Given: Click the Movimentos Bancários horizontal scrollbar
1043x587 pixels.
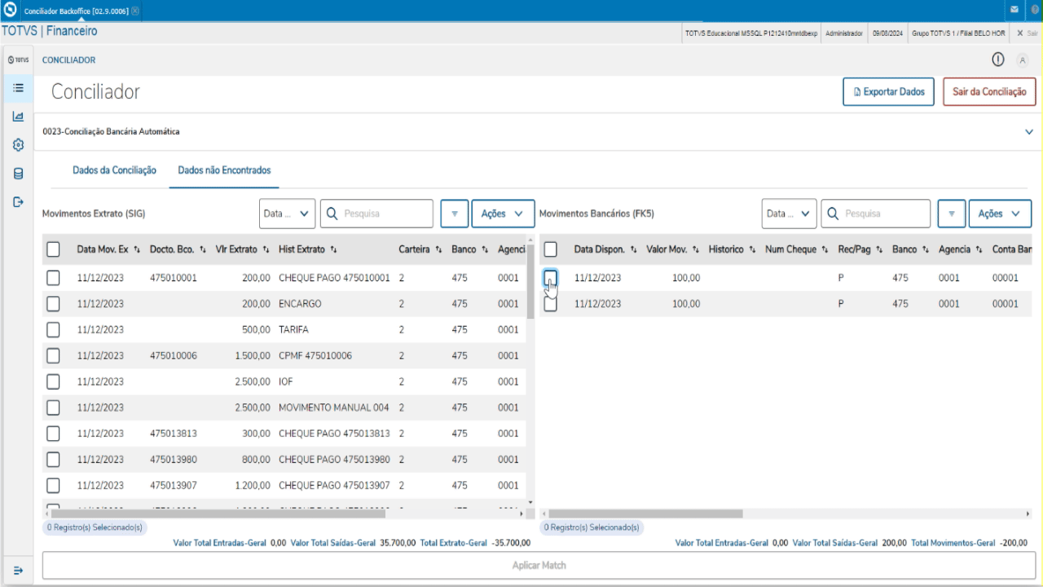Looking at the screenshot, I should (x=645, y=514).
